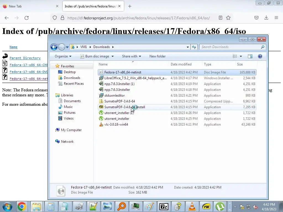Viewport: 283px width, 212px height.
Task: Open Parent Directory link
Action: (x=25, y=58)
